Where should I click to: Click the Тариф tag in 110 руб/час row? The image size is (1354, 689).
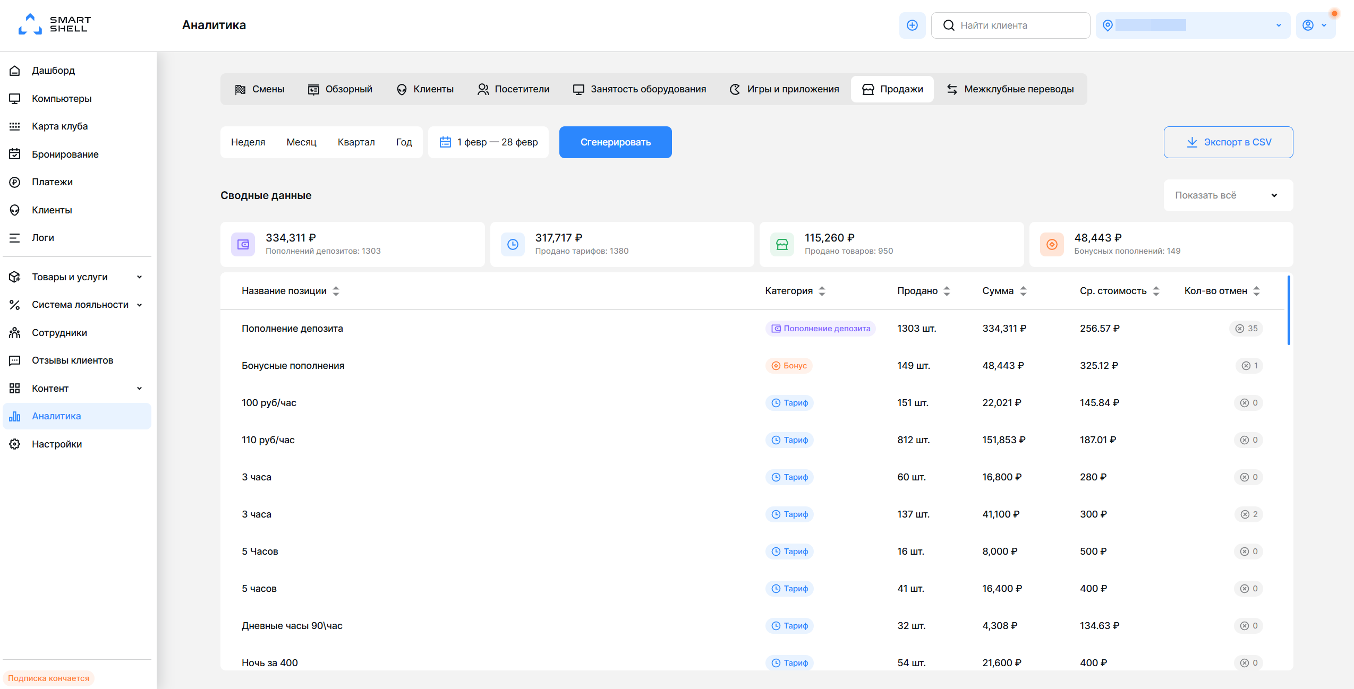[x=789, y=440]
